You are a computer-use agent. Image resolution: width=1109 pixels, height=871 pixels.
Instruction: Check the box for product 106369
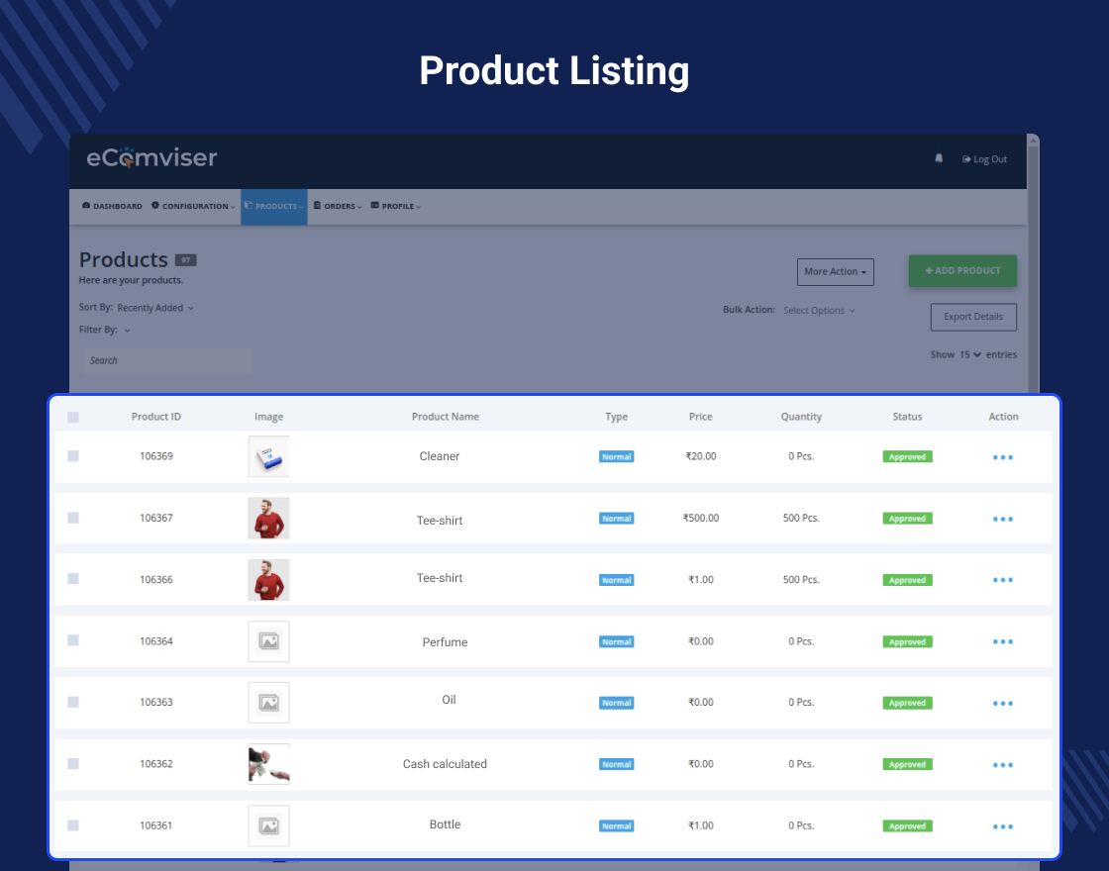73,456
